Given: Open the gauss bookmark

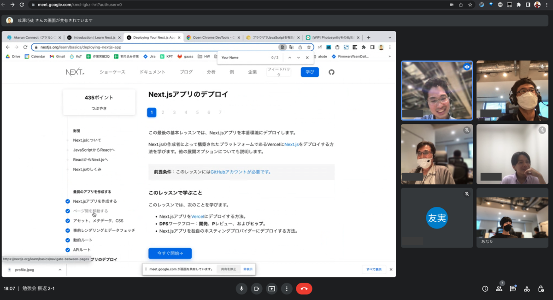Looking at the screenshot, I should click(x=185, y=56).
